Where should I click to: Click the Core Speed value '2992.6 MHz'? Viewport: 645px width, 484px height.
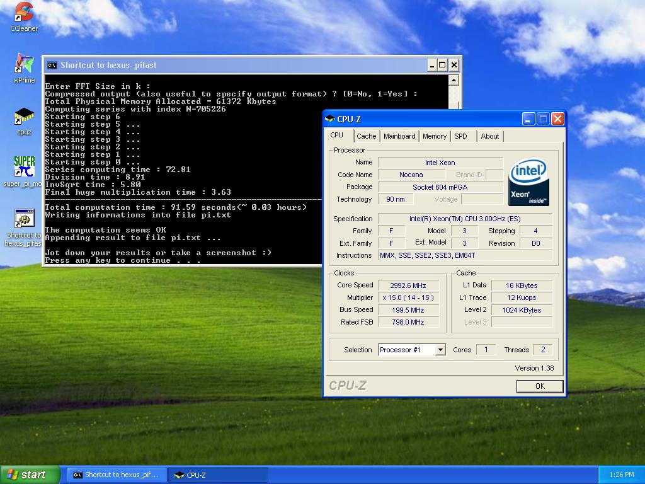click(x=408, y=285)
